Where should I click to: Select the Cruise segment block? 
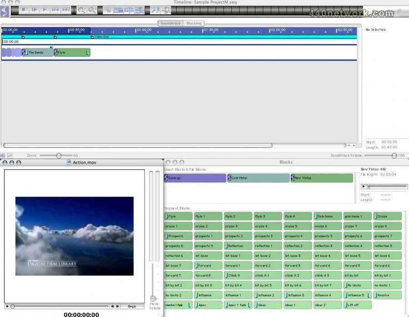pos(387,216)
